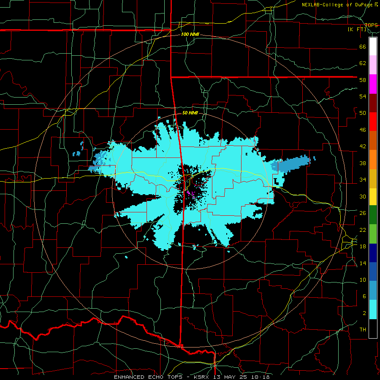Screen dimensions: 380x380
Task: Click the navy 22 kft legend swatch
Action: (x=373, y=253)
